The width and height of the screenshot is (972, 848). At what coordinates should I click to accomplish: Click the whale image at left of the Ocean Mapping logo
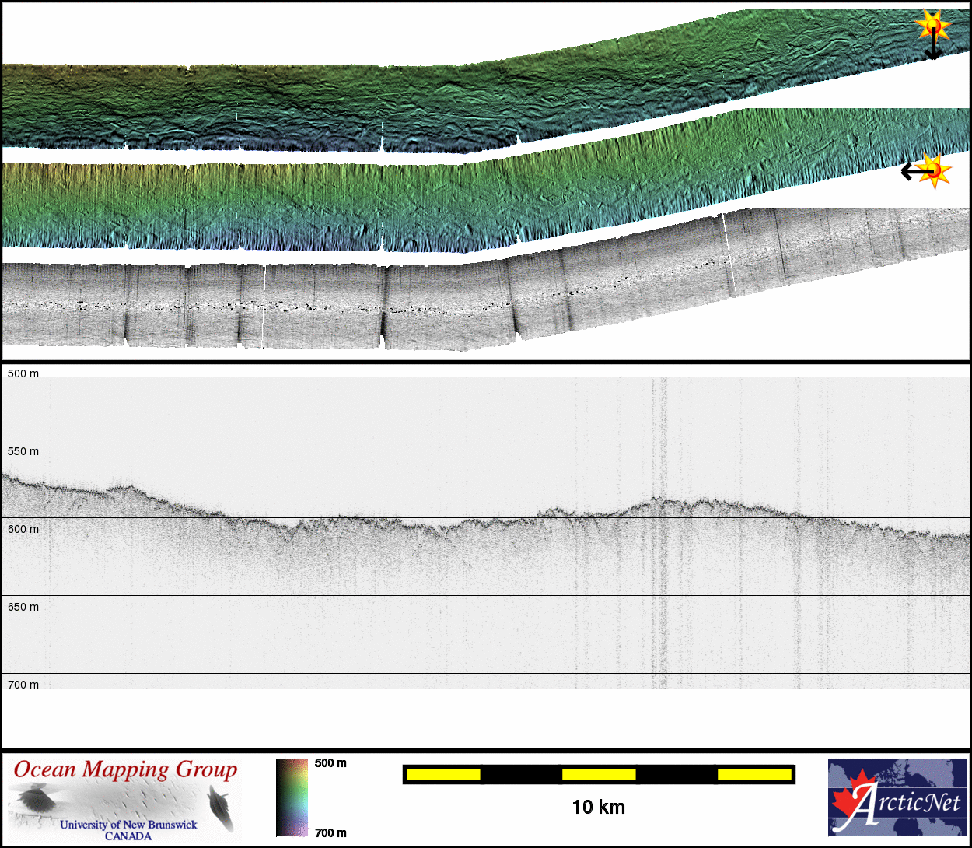[x=35, y=799]
